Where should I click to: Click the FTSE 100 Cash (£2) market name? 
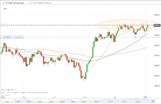(16, 3)
